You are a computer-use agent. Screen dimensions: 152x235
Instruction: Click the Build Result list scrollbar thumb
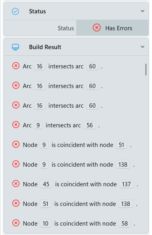146,70
